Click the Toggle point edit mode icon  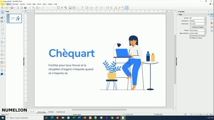[116, 8]
